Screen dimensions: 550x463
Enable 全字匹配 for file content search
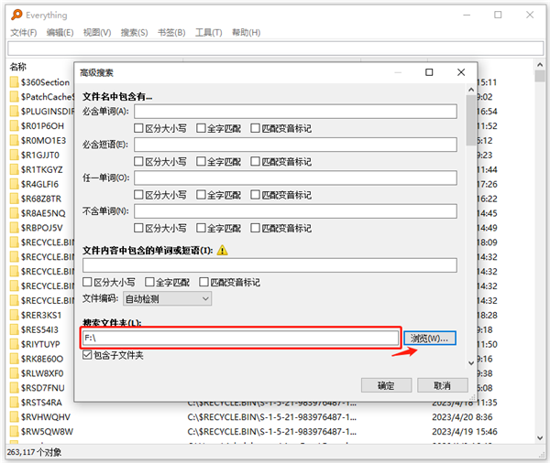click(x=149, y=282)
